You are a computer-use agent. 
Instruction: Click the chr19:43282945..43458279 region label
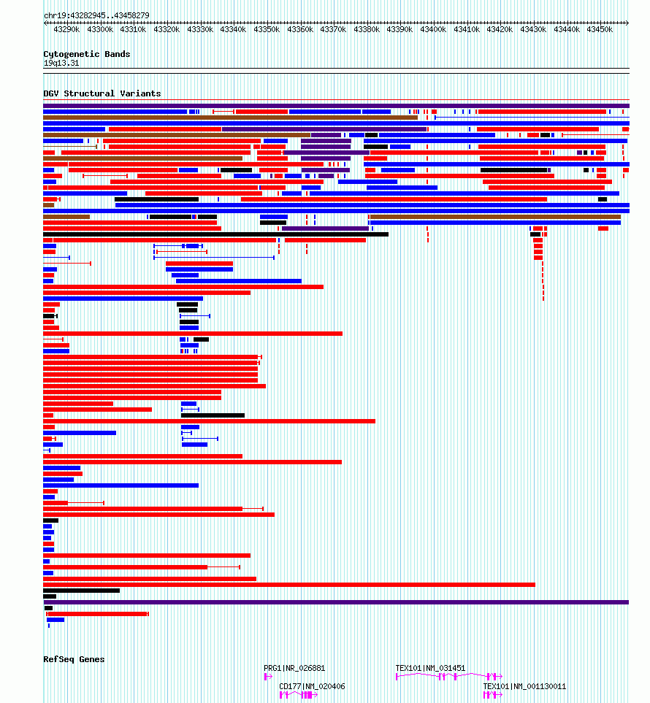pyautogui.click(x=96, y=15)
